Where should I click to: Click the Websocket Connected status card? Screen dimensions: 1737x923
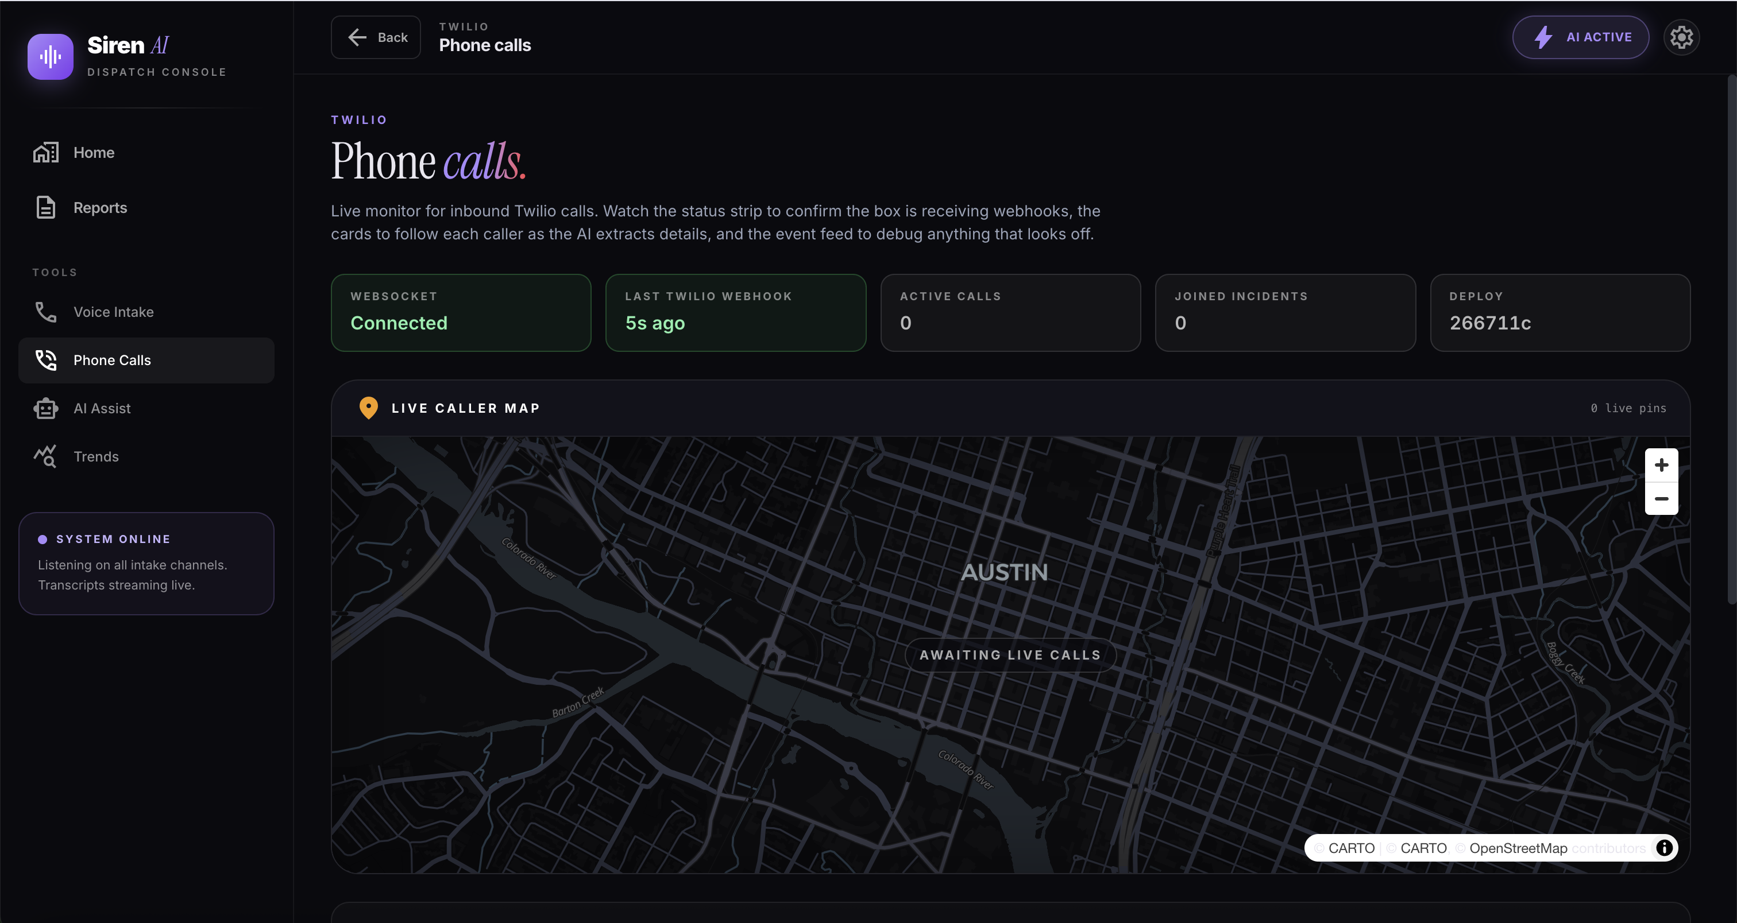461,313
